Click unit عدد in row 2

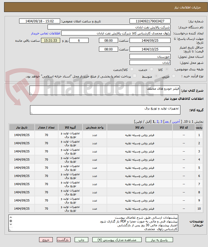(95, 143)
